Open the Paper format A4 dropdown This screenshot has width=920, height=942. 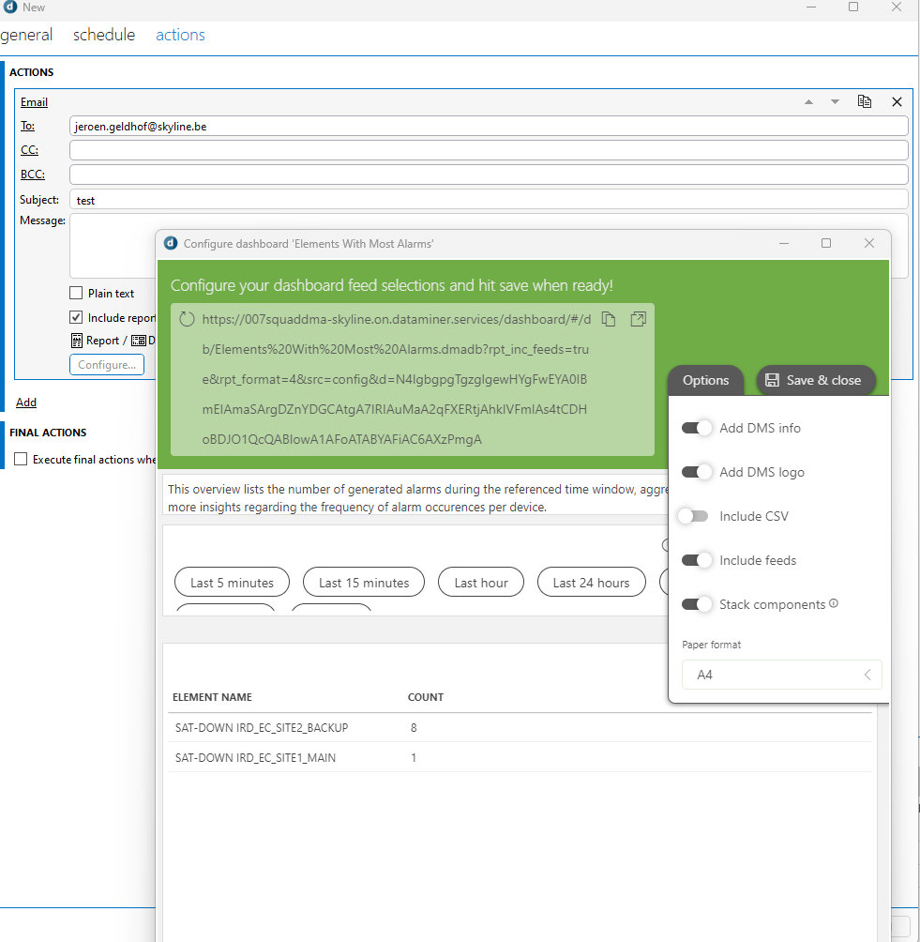click(782, 675)
